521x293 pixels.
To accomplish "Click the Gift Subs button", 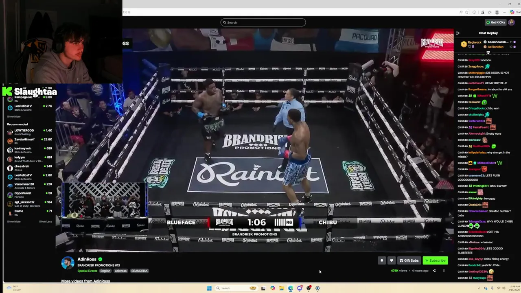I will pos(409,260).
